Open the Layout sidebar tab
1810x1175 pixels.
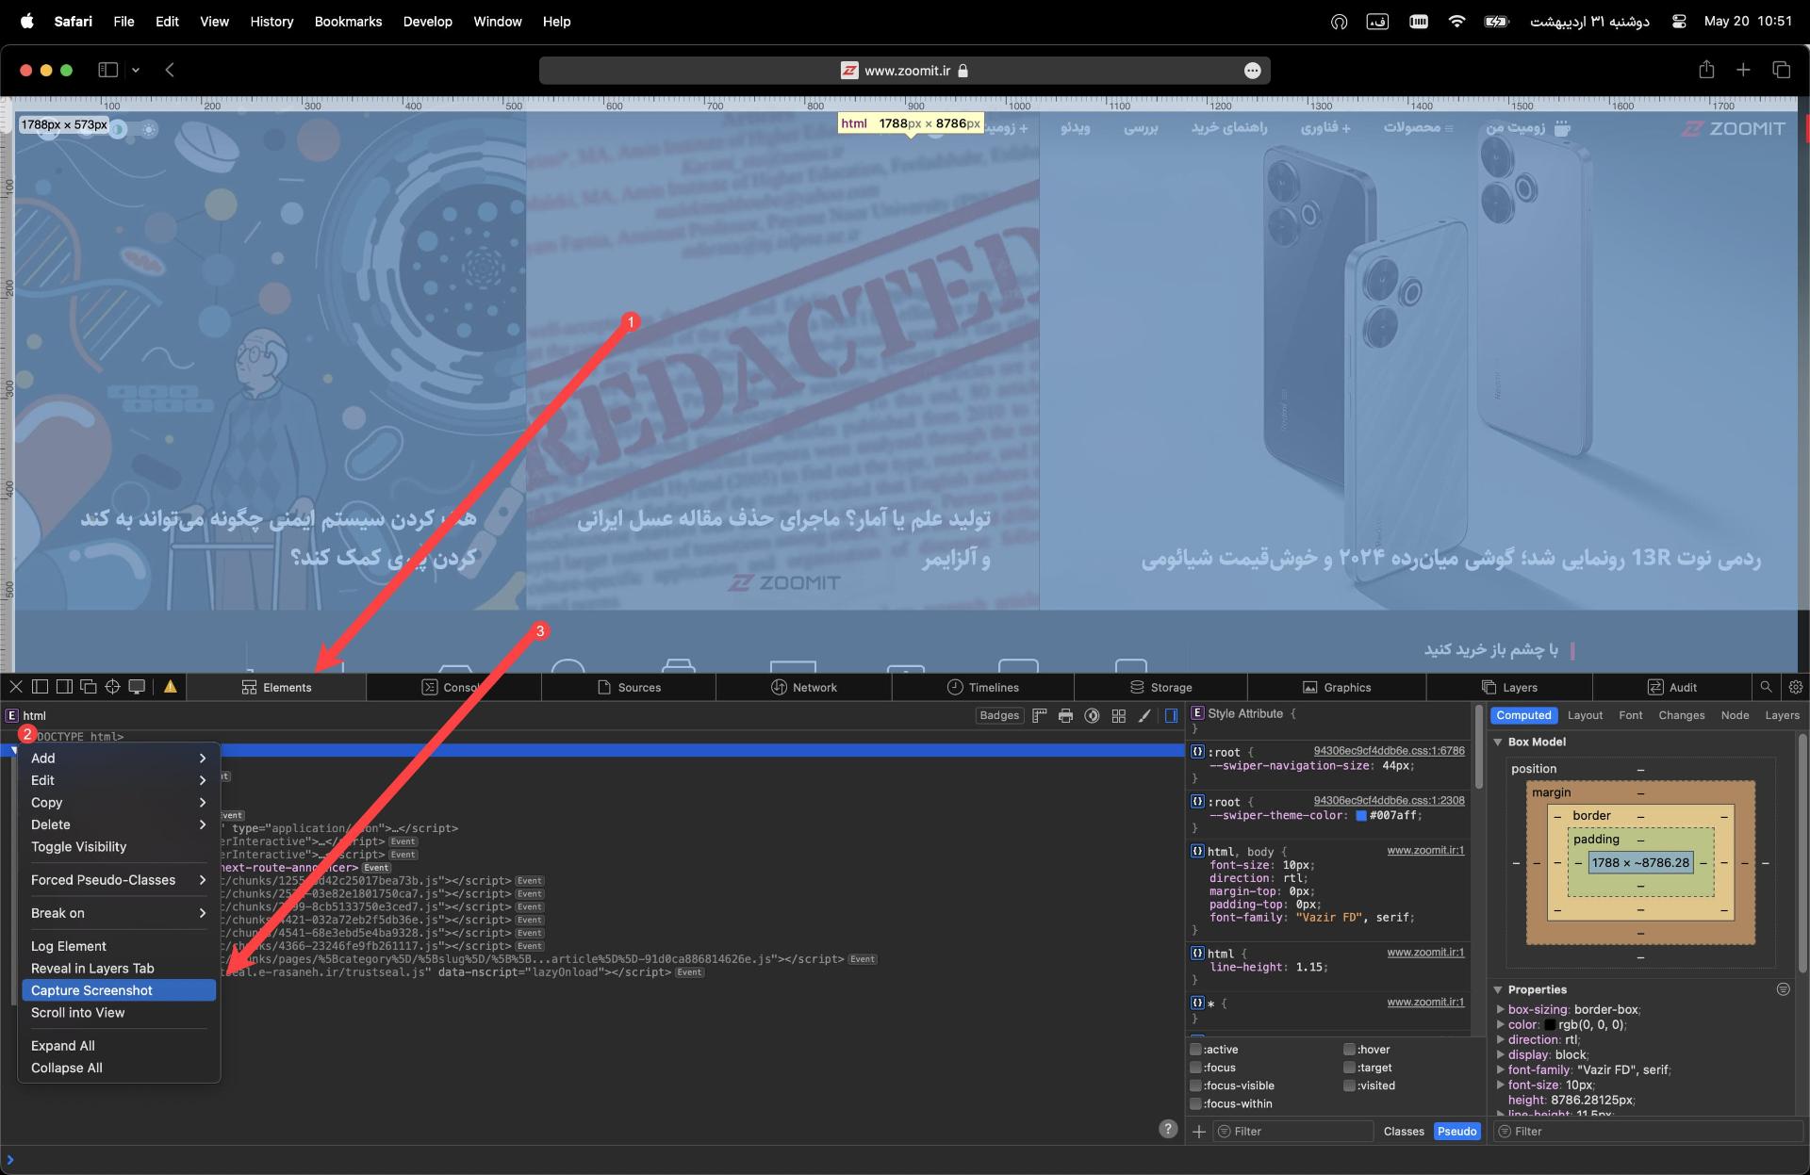pyautogui.click(x=1585, y=715)
